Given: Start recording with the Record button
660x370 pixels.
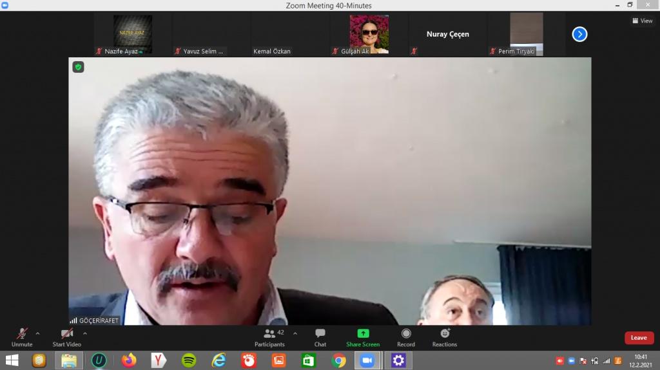Looking at the screenshot, I should click(x=406, y=337).
